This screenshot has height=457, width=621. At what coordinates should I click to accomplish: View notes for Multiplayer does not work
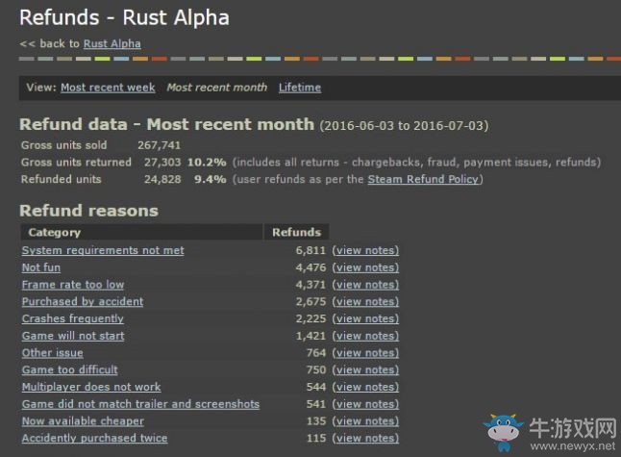click(x=365, y=387)
